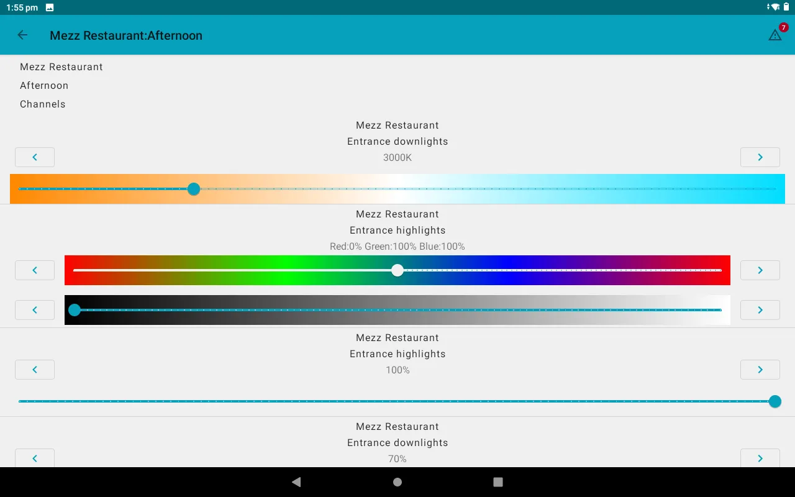795x497 pixels.
Task: Click the orange-to-cyan color temperature slider handle
Action: point(194,189)
